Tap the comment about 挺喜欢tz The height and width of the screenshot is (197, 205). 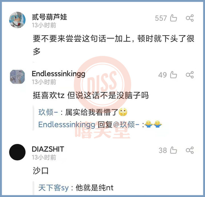click(x=91, y=95)
